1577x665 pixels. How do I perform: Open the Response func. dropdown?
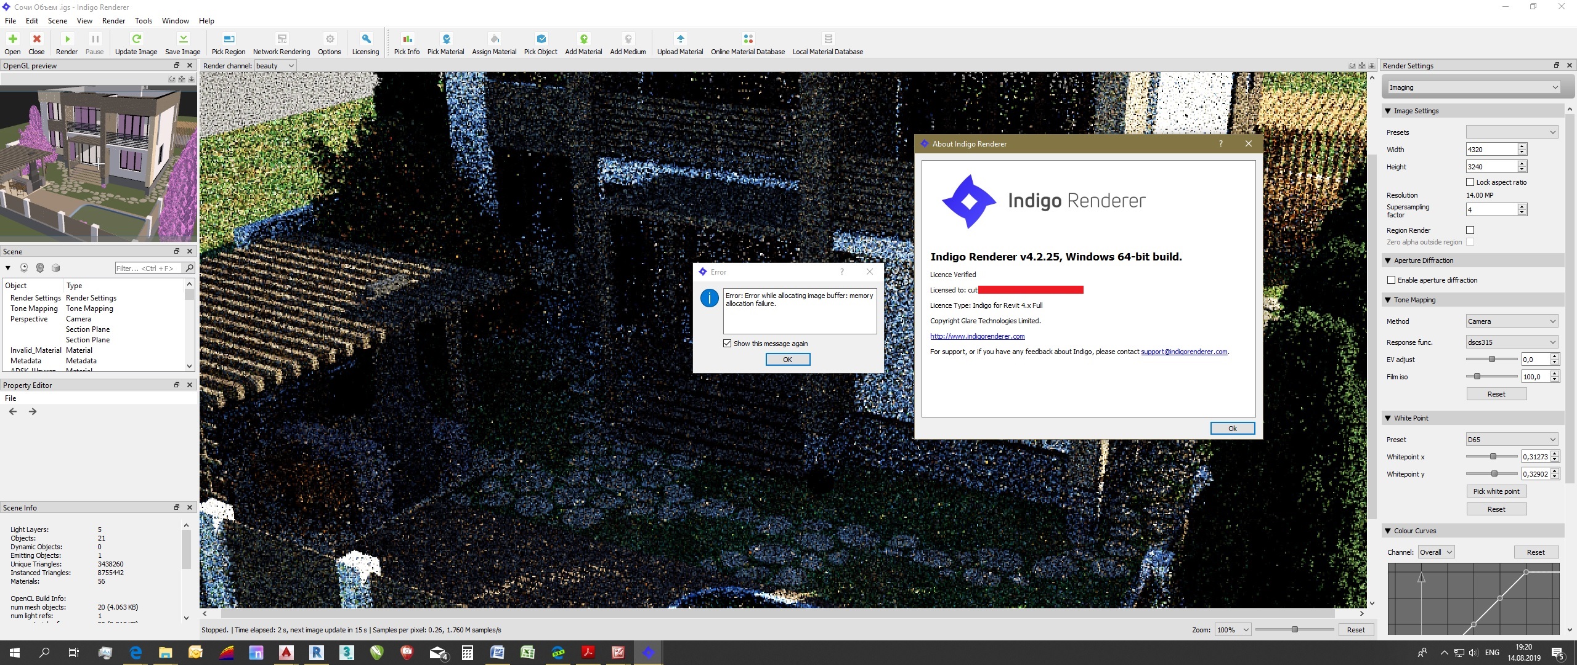[x=1512, y=342]
